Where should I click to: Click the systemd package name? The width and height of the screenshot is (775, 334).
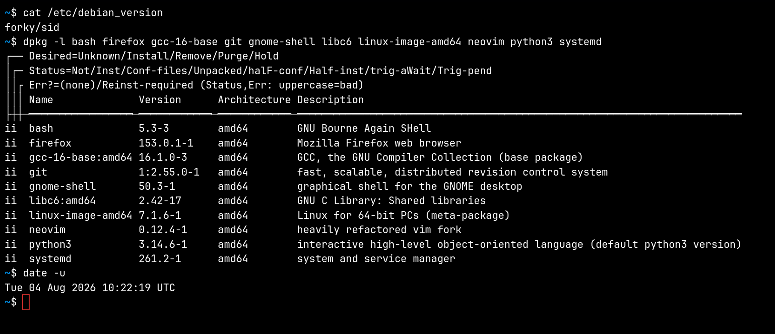point(50,259)
